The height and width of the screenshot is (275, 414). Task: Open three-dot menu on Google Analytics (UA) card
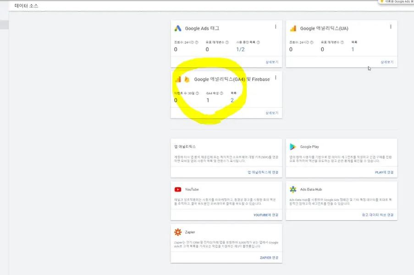[x=391, y=27]
